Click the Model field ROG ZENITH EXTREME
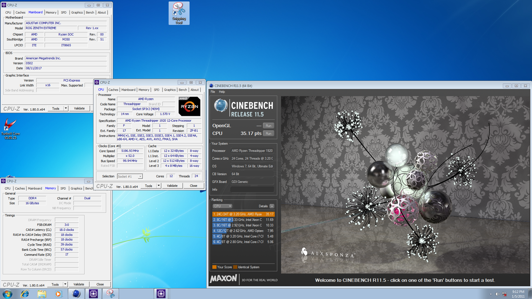 51,28
